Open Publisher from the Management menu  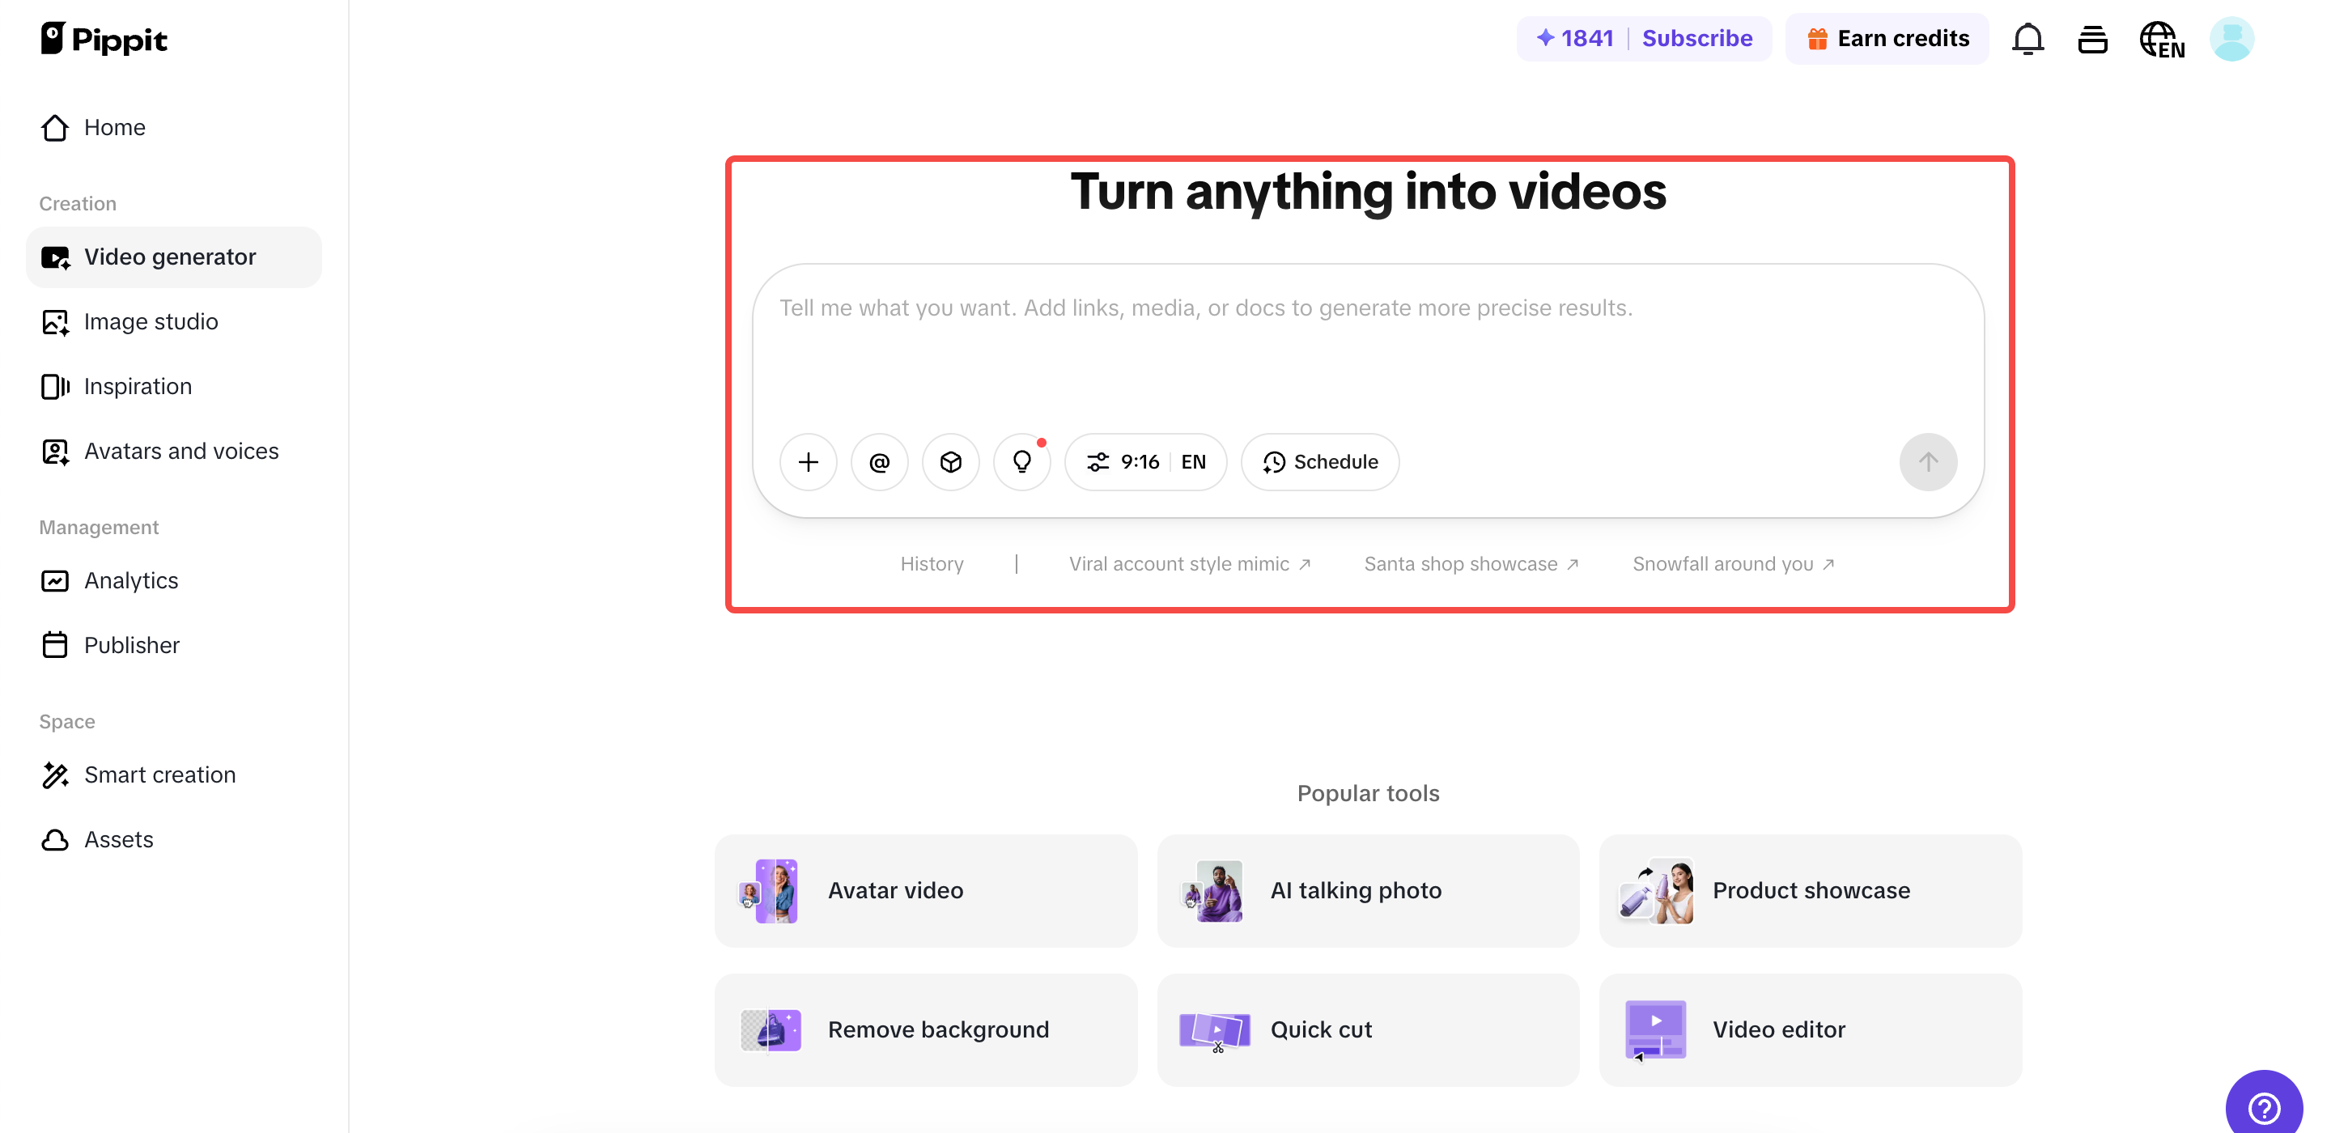point(131,644)
